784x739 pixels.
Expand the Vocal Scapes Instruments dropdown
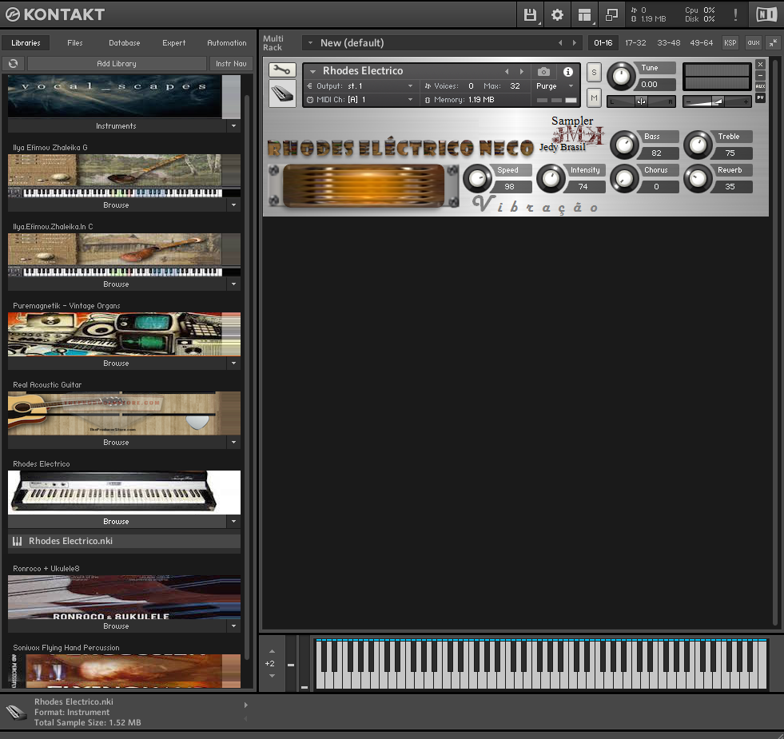point(233,126)
